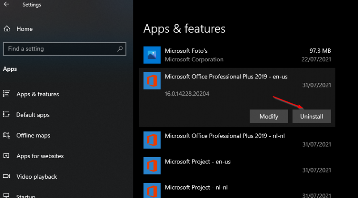The image size is (358, 198).
Task: Click the Office Professional Plus en-us icon
Action: 152,81
